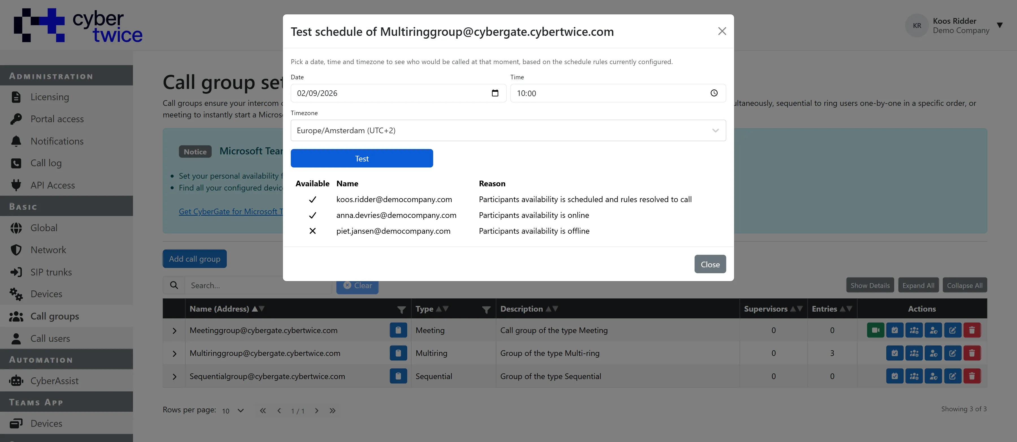Open SIP trunks settings

point(66,272)
